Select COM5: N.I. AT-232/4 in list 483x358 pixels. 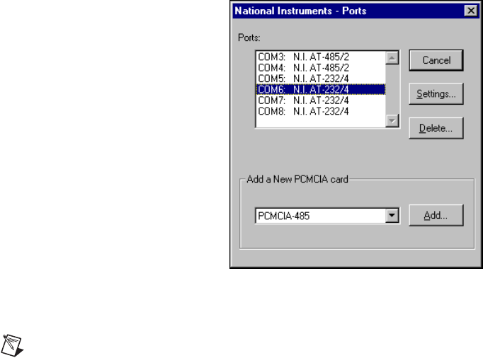coord(321,79)
